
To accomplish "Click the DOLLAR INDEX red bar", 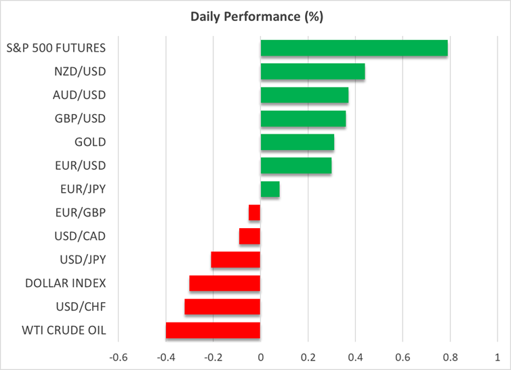I will pyautogui.click(x=225, y=283).
